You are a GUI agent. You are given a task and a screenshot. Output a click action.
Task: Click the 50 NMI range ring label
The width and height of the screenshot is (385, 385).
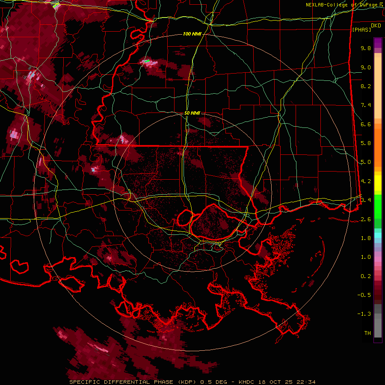pyautogui.click(x=192, y=113)
